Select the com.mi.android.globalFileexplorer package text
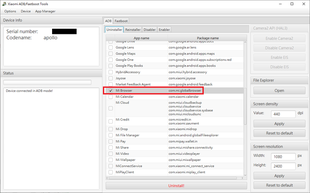The image size is (310, 193). [x=193, y=135]
